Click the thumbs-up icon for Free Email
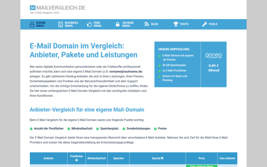The height and width of the screenshot is (167, 267). (89, 24)
